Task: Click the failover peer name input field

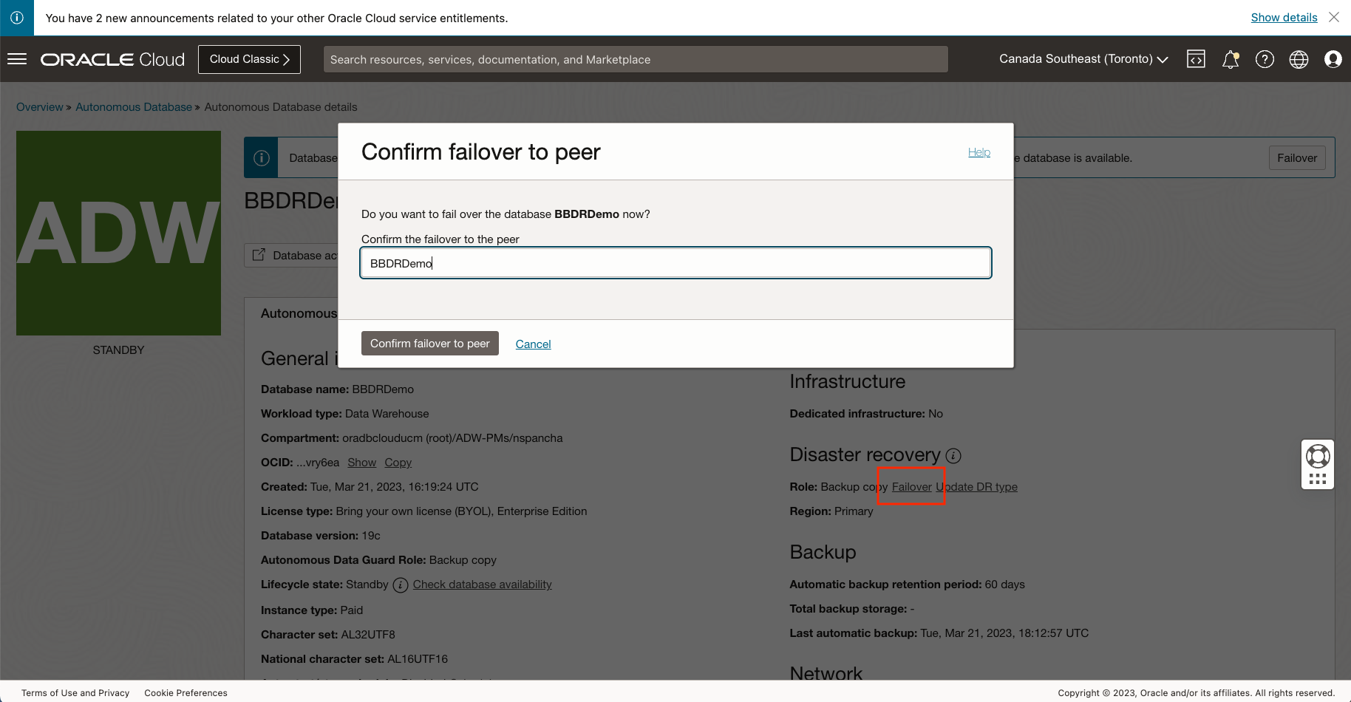Action: (675, 263)
